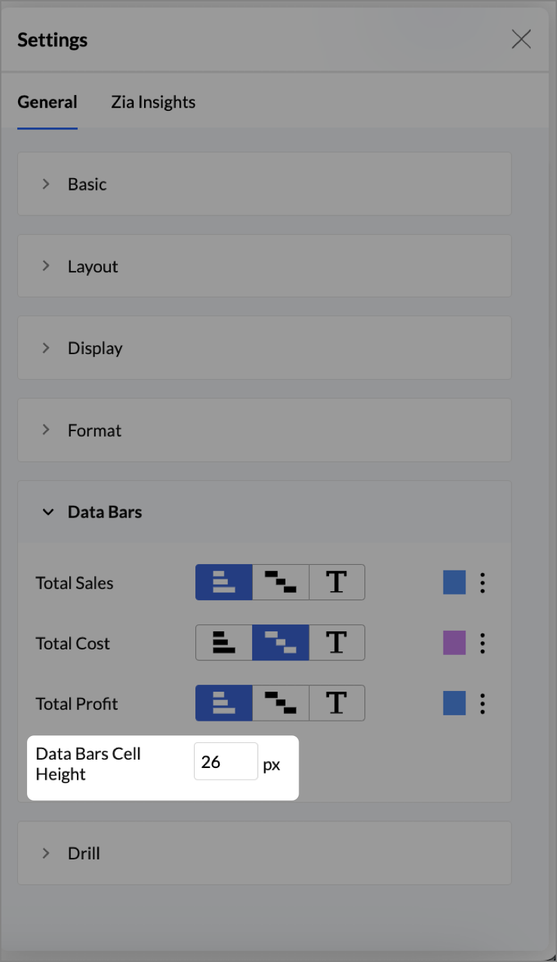Screen dimensions: 557x962
Task: Choose waterfall style for Total Sales
Action: click(x=281, y=582)
